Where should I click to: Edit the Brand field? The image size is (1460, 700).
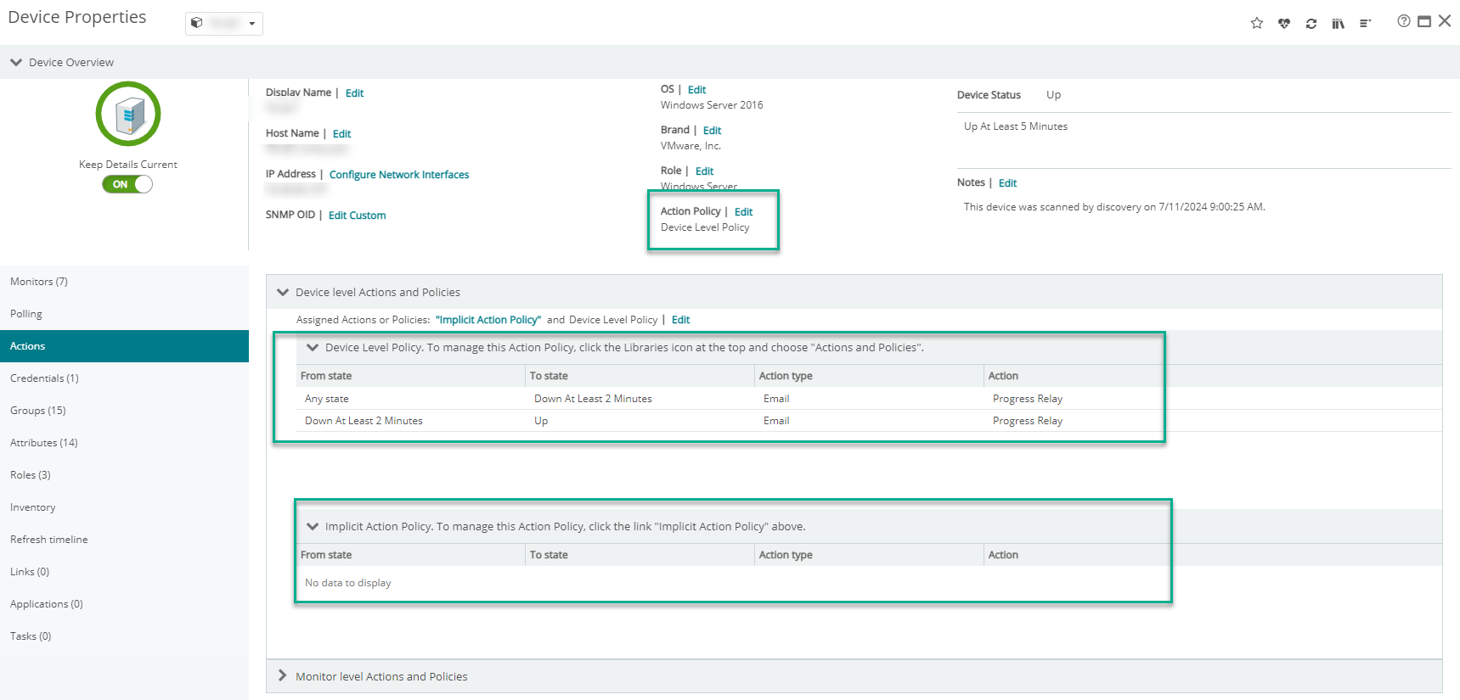712,131
